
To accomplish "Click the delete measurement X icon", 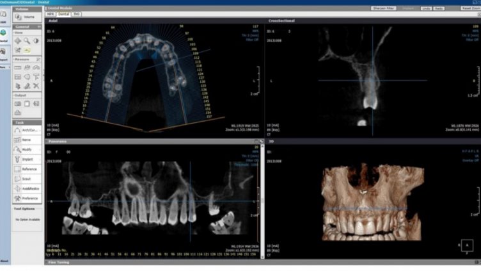I will (x=36, y=86).
